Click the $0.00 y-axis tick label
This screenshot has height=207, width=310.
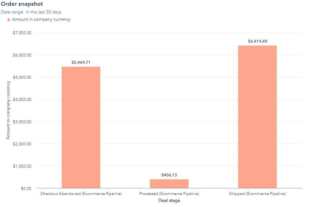tap(26, 188)
